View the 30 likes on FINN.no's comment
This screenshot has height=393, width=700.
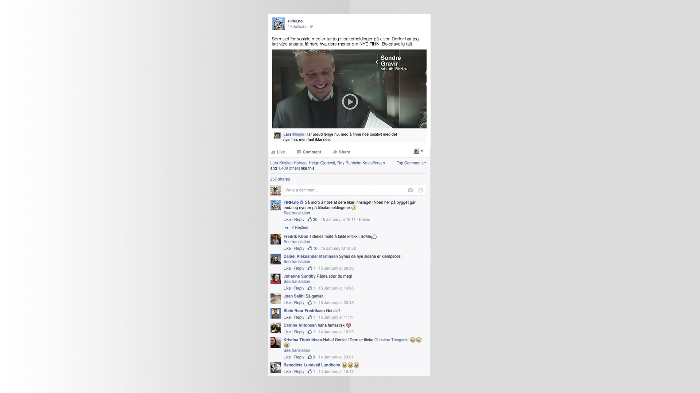(x=312, y=220)
